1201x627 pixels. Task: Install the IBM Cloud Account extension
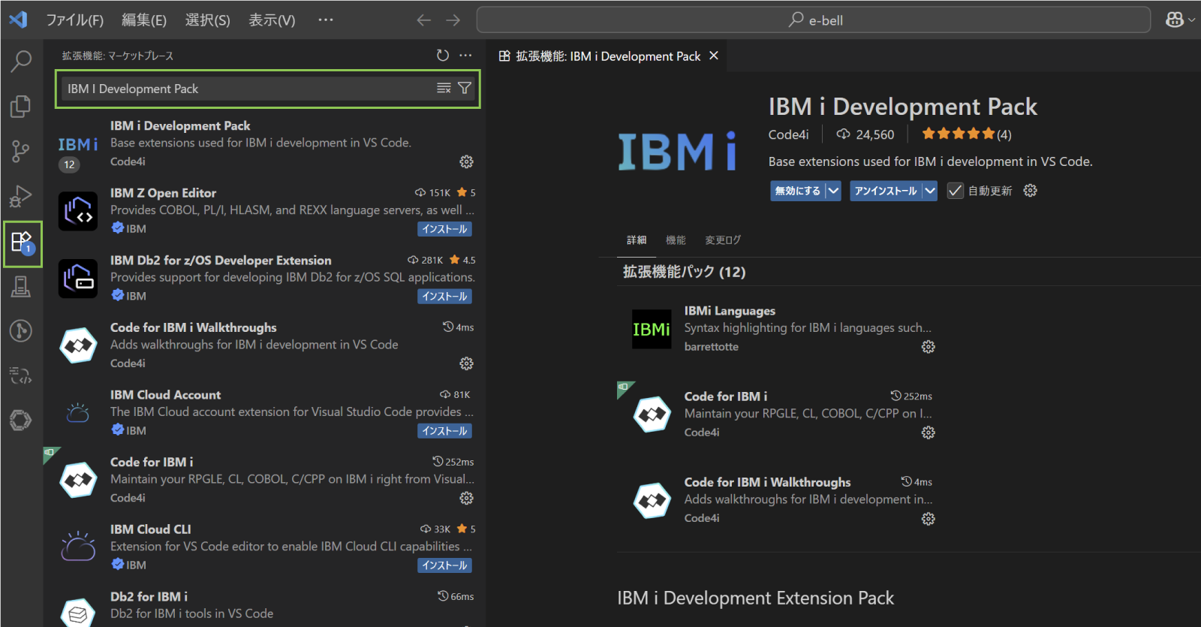444,431
